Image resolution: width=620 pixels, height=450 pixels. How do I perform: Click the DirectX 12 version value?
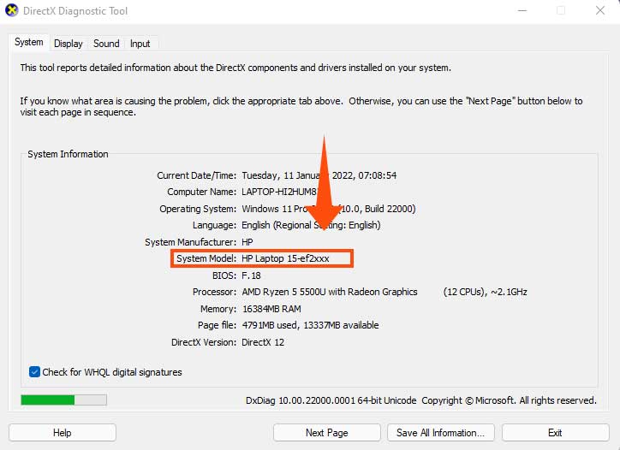263,342
